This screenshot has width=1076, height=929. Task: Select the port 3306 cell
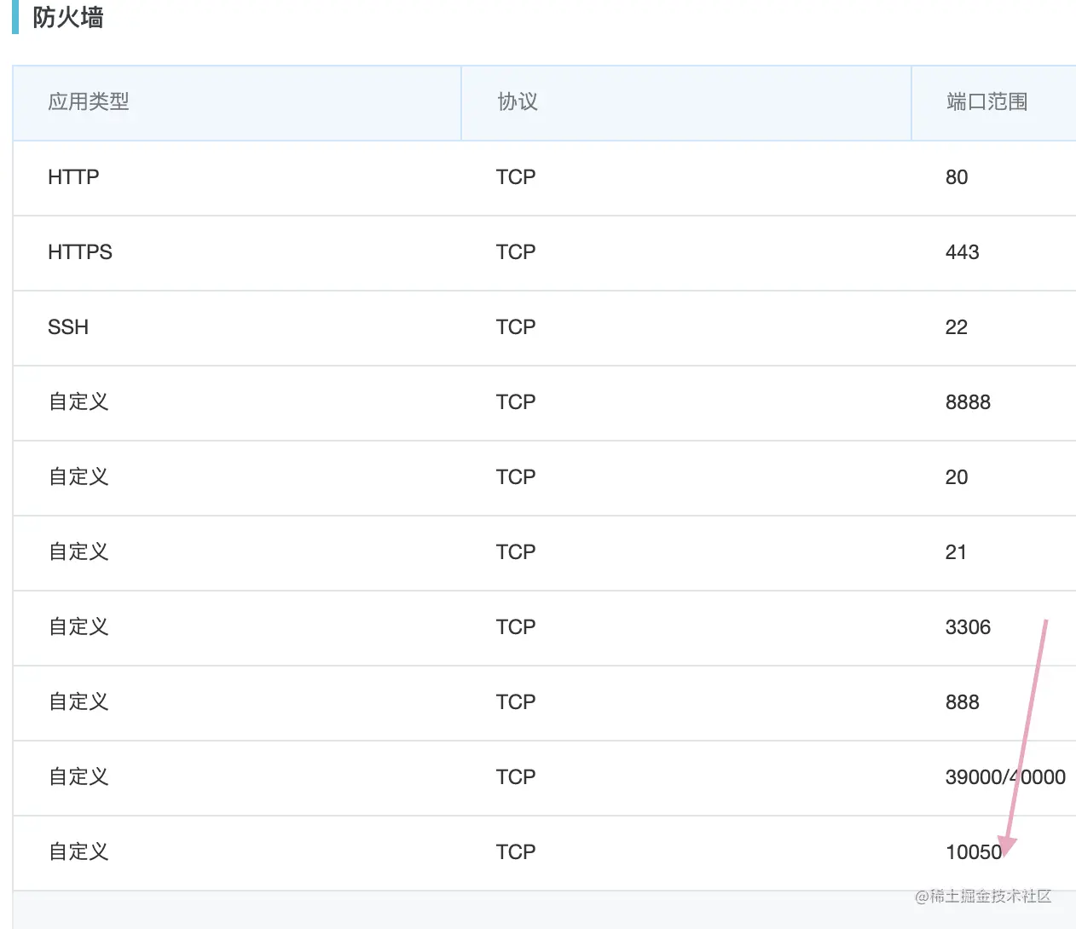968,627
